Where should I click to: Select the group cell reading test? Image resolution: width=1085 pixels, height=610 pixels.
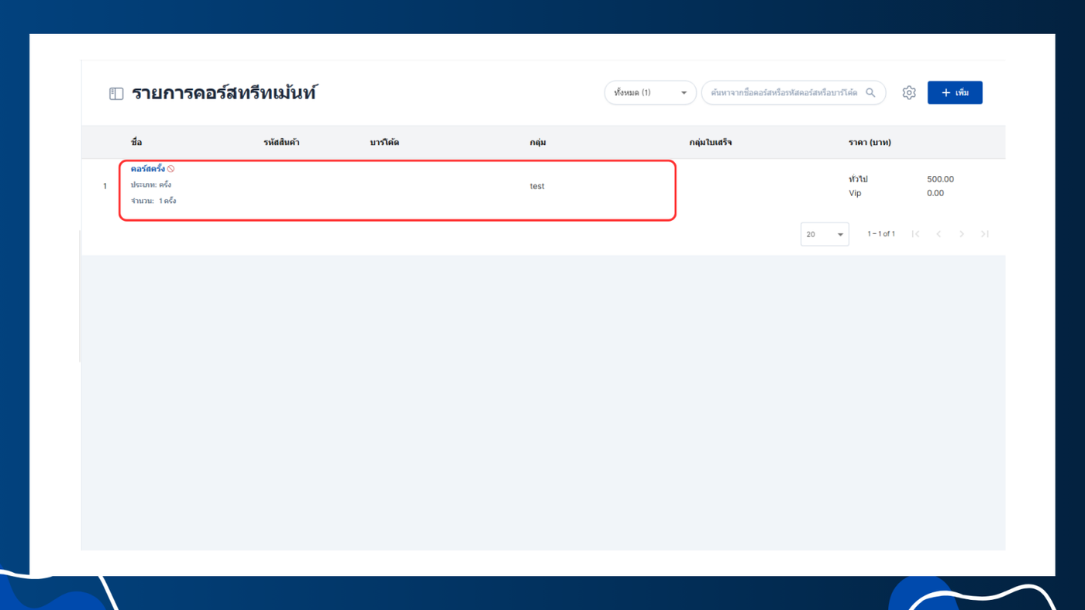click(x=537, y=186)
